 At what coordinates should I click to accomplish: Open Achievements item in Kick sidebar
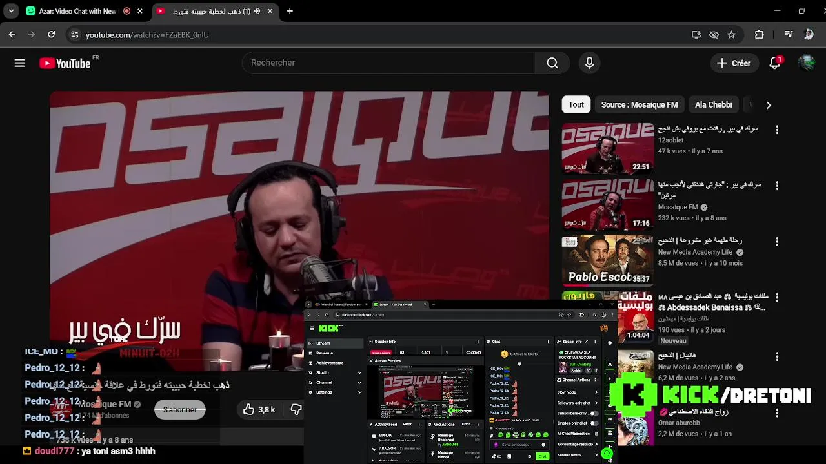coord(334,363)
